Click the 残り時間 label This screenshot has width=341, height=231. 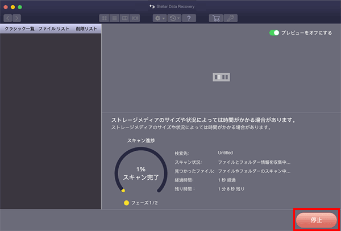tap(185, 189)
